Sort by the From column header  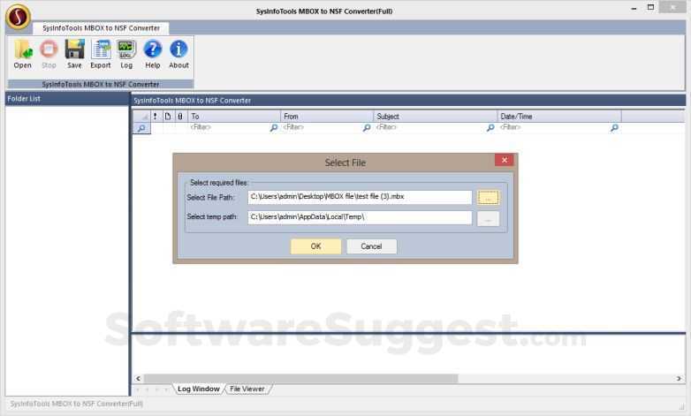(x=327, y=117)
